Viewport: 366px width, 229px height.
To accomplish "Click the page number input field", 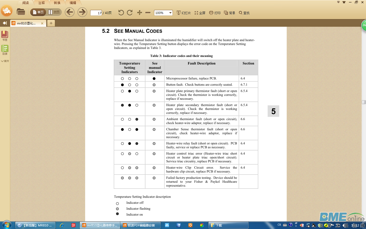I will point(96,13).
